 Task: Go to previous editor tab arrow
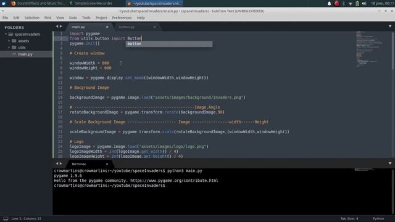click(x=57, y=27)
